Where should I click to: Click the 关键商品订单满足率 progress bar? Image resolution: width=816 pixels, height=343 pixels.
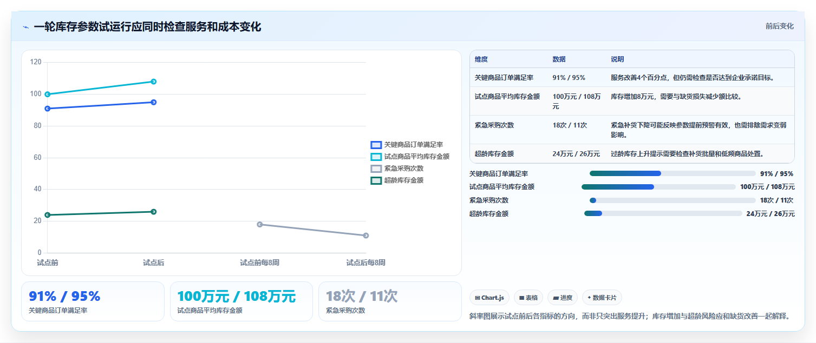pos(673,173)
